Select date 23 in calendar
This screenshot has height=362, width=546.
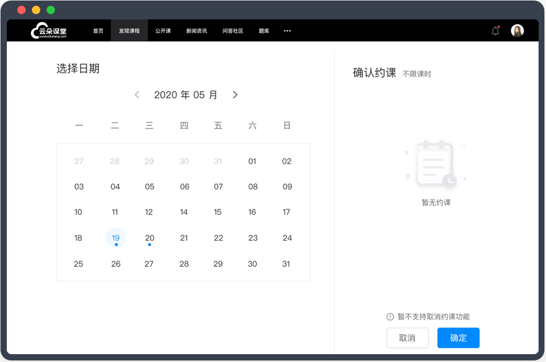pos(253,238)
